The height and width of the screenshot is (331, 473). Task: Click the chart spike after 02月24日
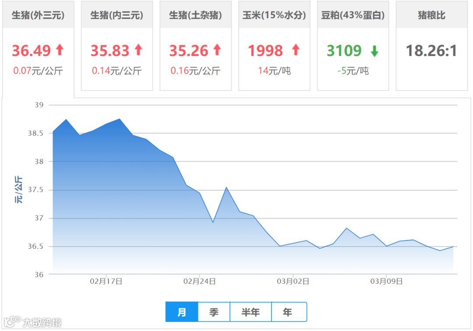226,188
